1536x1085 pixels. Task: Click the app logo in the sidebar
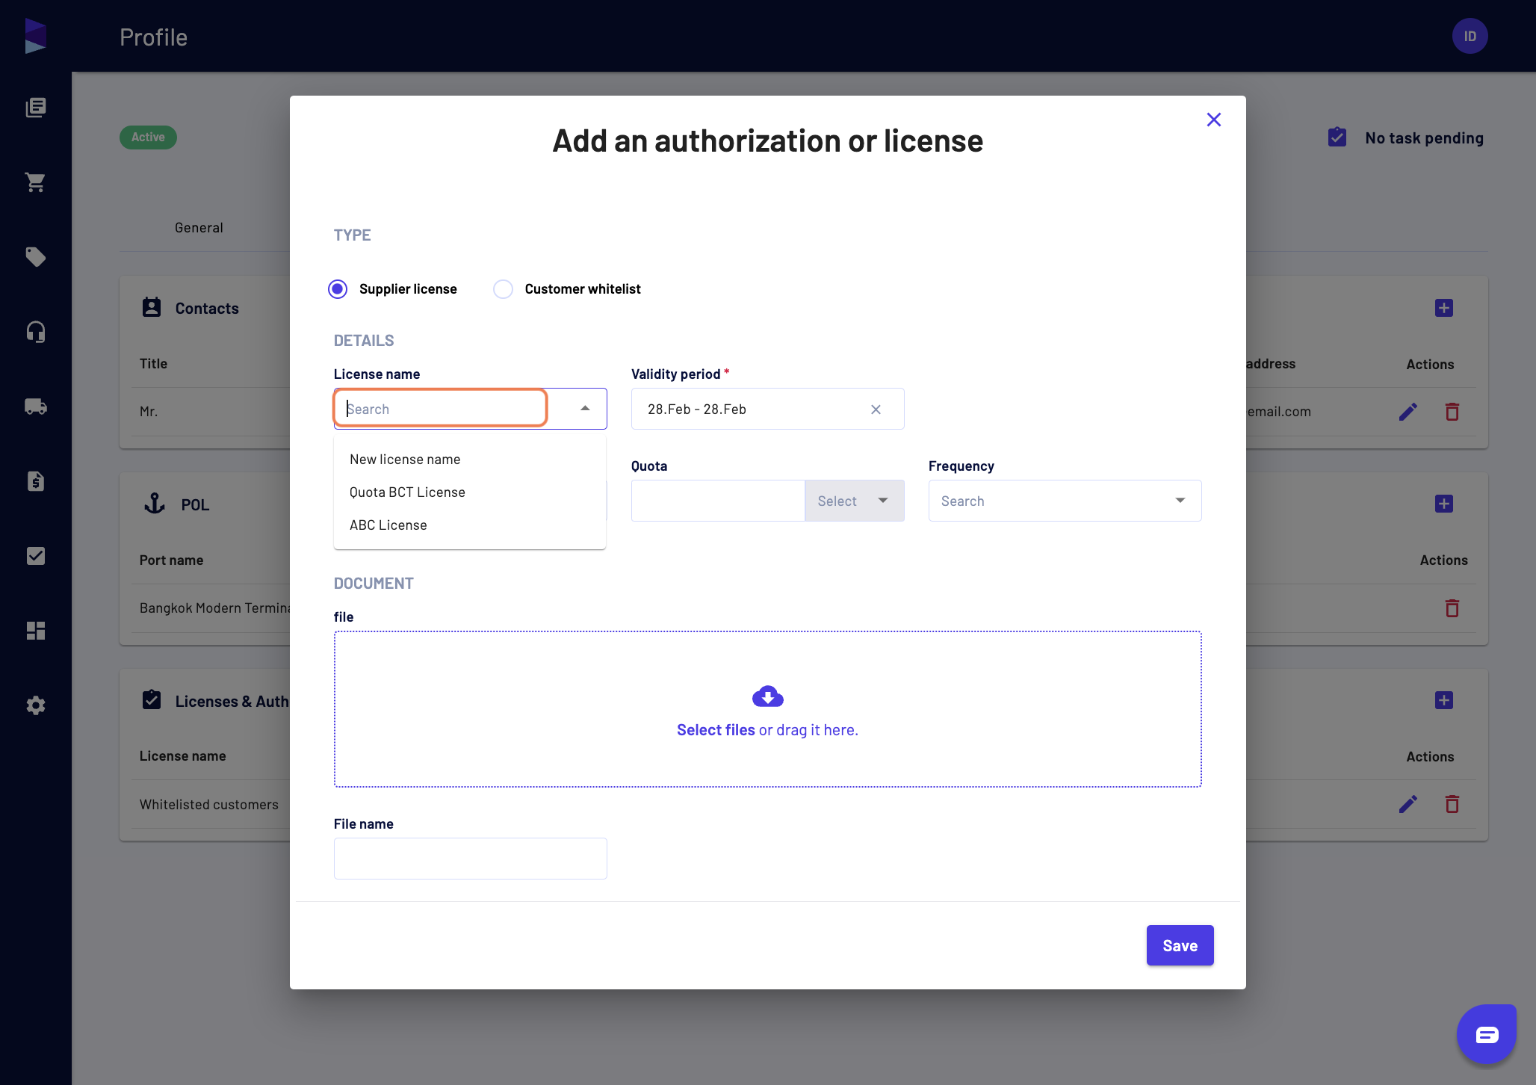click(x=35, y=36)
